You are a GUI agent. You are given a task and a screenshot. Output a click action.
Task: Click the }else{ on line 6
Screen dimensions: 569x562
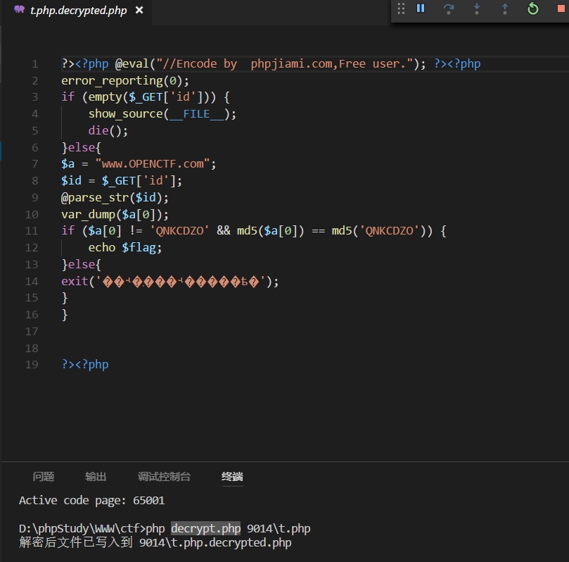[82, 147]
